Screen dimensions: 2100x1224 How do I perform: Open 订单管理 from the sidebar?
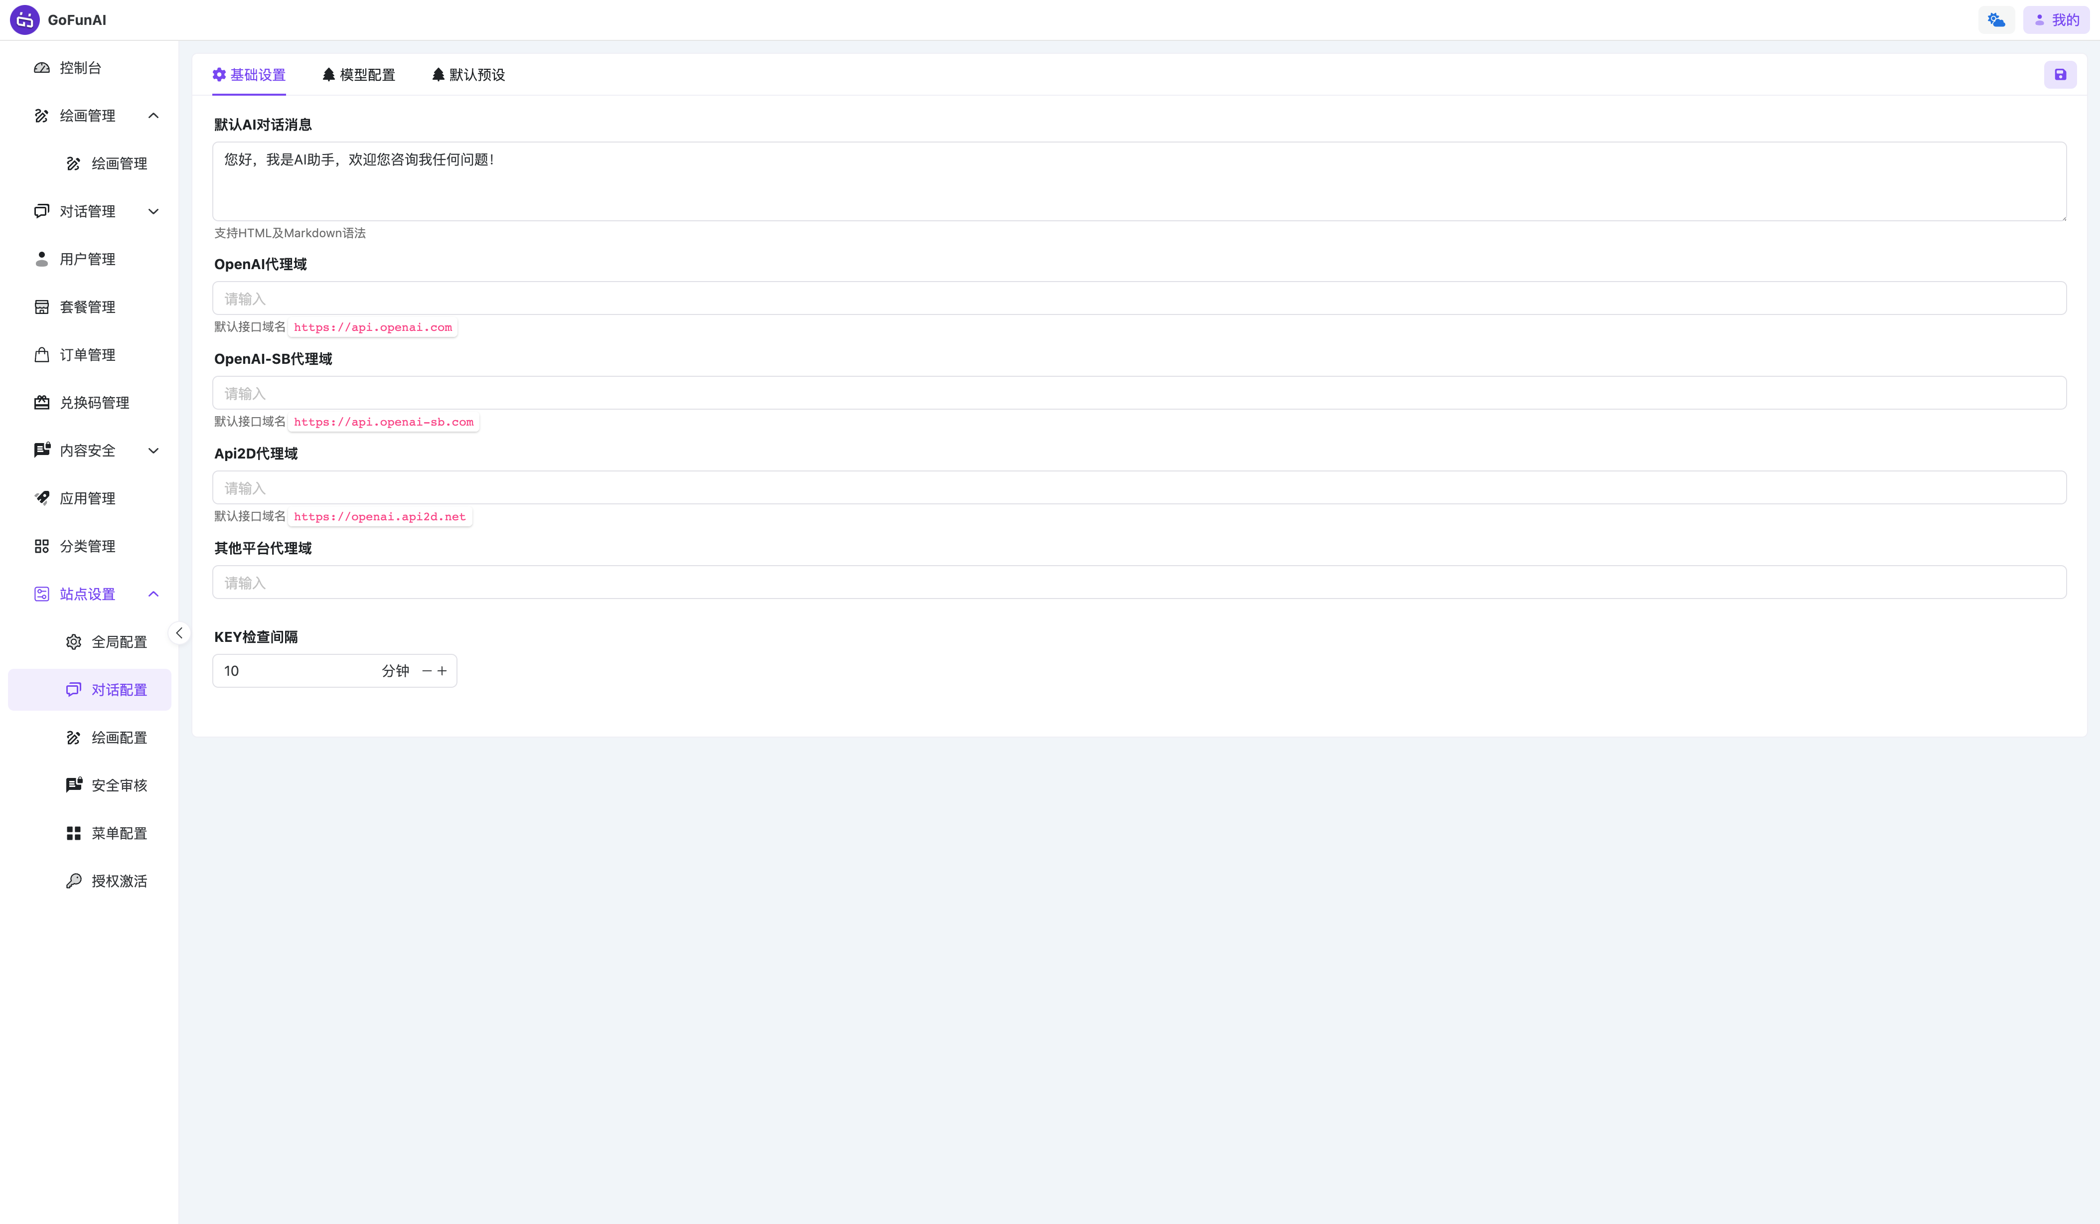pos(87,355)
